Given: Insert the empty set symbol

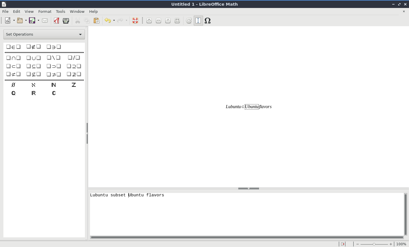Looking at the screenshot, I should click(13, 85).
